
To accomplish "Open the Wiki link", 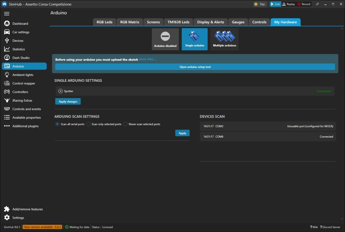I will (314, 227).
